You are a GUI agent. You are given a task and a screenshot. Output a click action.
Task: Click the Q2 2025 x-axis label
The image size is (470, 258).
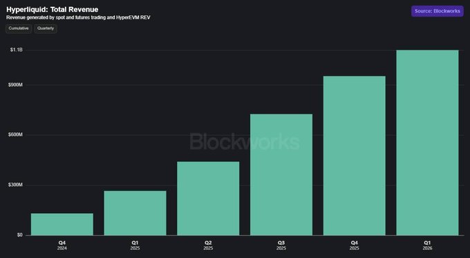(x=208, y=245)
